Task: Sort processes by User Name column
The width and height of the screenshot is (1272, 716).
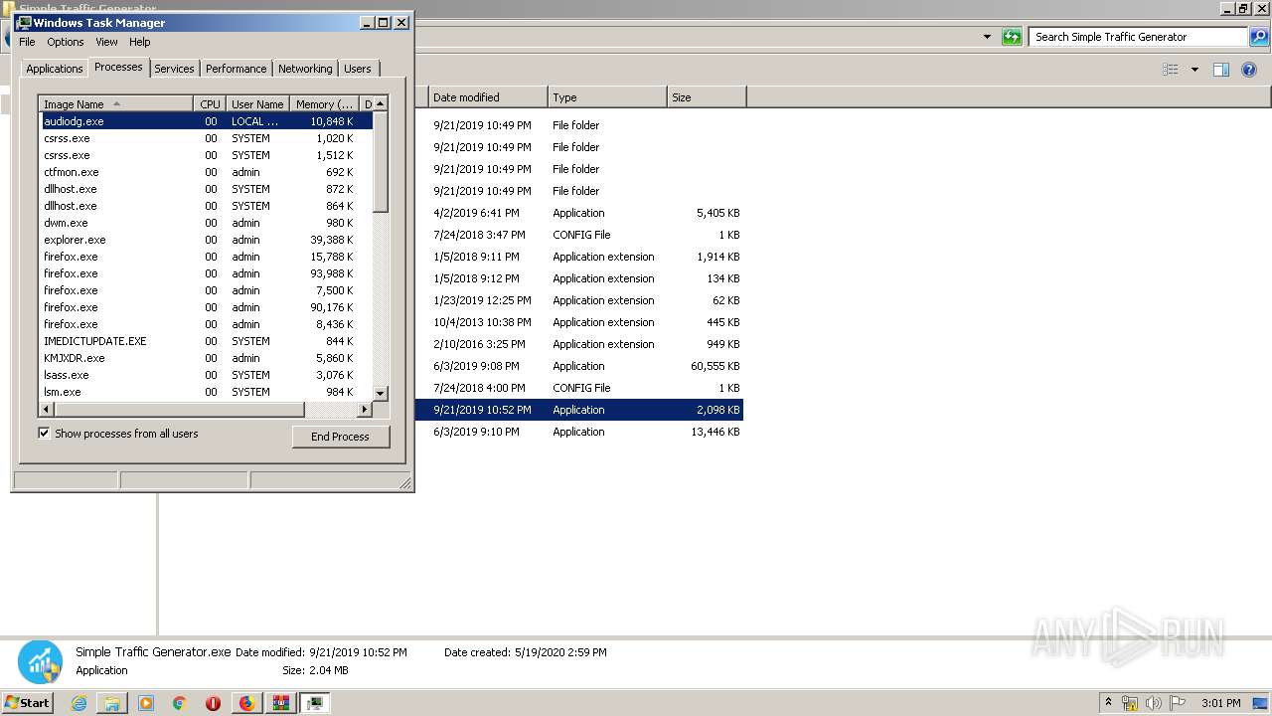Action: (256, 104)
